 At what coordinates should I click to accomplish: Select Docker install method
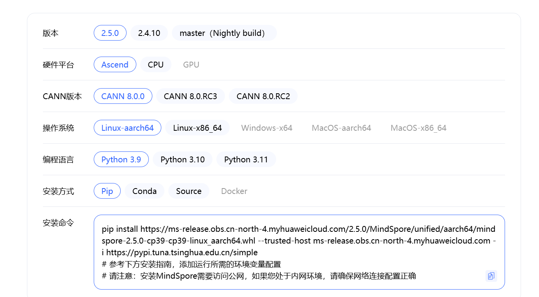pyautogui.click(x=234, y=191)
